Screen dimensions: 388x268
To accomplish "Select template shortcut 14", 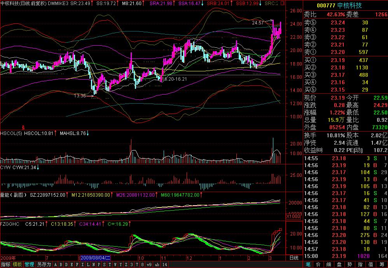I will coord(165,265).
